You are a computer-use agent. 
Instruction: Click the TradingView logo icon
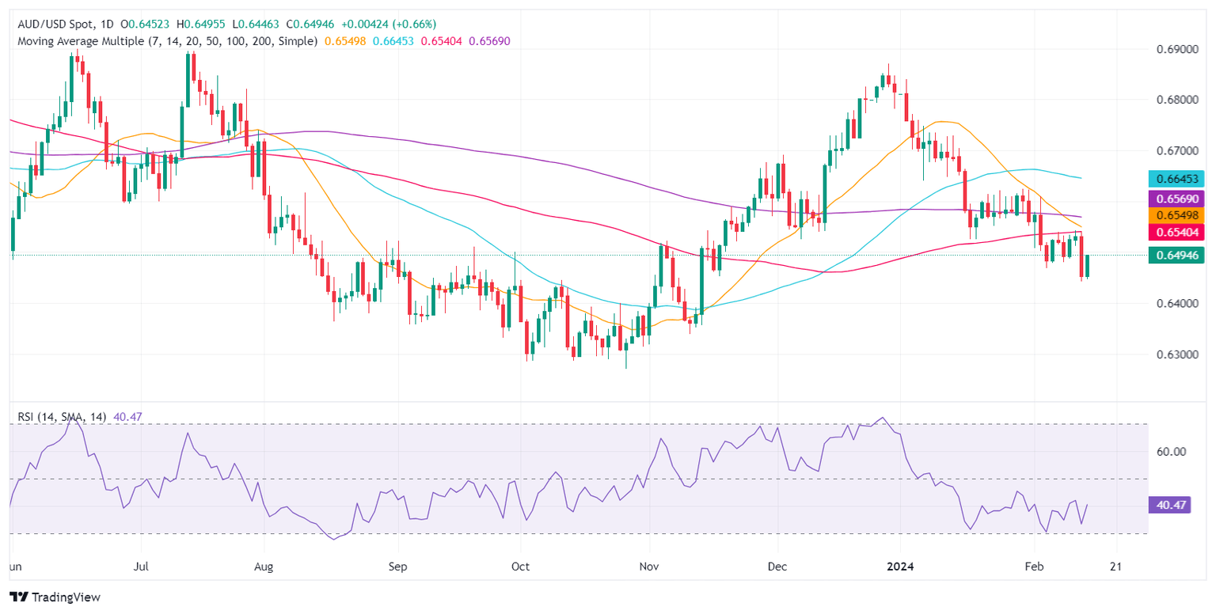(18, 597)
